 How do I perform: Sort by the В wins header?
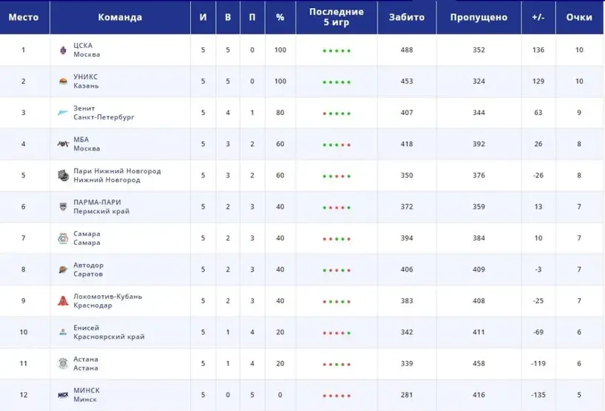[x=228, y=17]
